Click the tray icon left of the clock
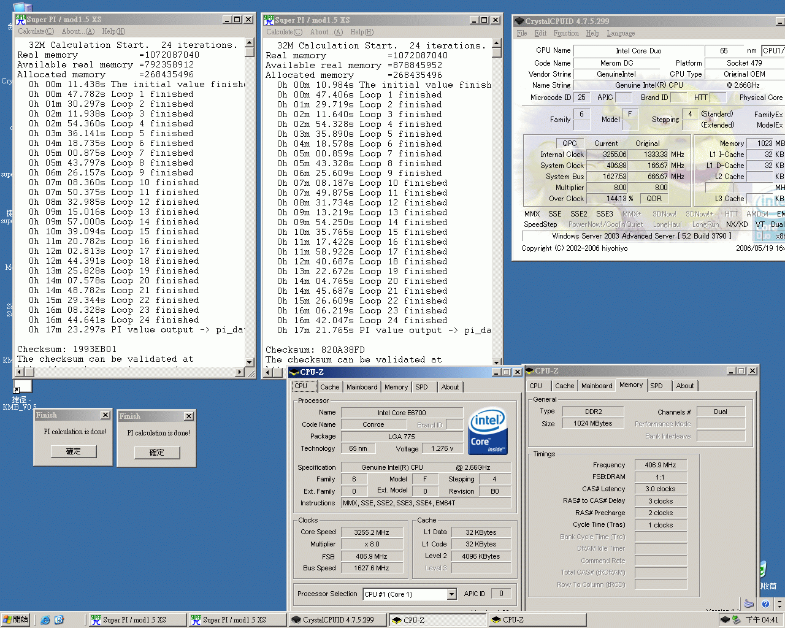 (736, 620)
